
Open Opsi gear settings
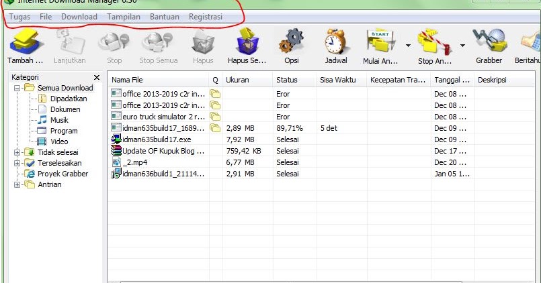292,42
